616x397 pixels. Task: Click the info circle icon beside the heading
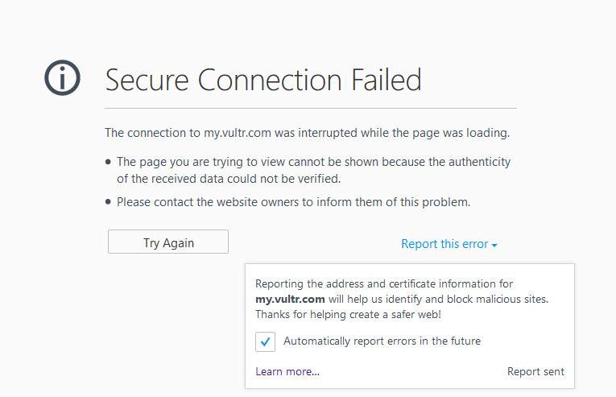click(62, 78)
